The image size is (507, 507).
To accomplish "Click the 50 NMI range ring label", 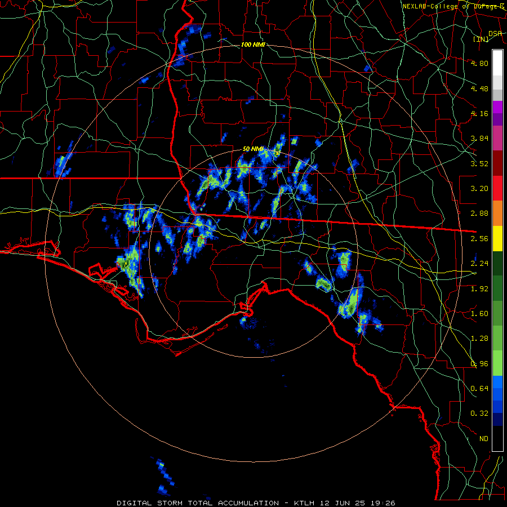I will point(253,149).
